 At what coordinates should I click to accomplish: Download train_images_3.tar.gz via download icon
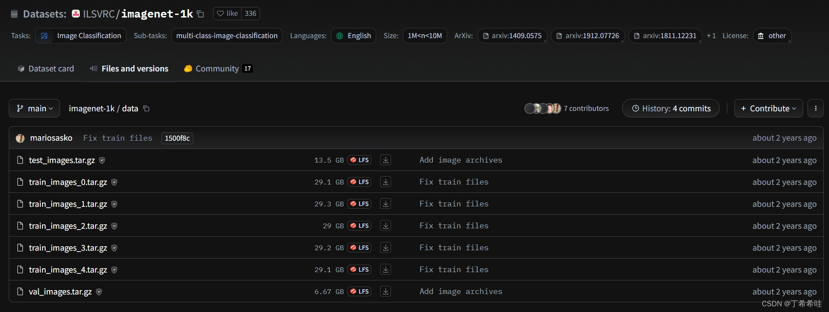pyautogui.click(x=386, y=248)
